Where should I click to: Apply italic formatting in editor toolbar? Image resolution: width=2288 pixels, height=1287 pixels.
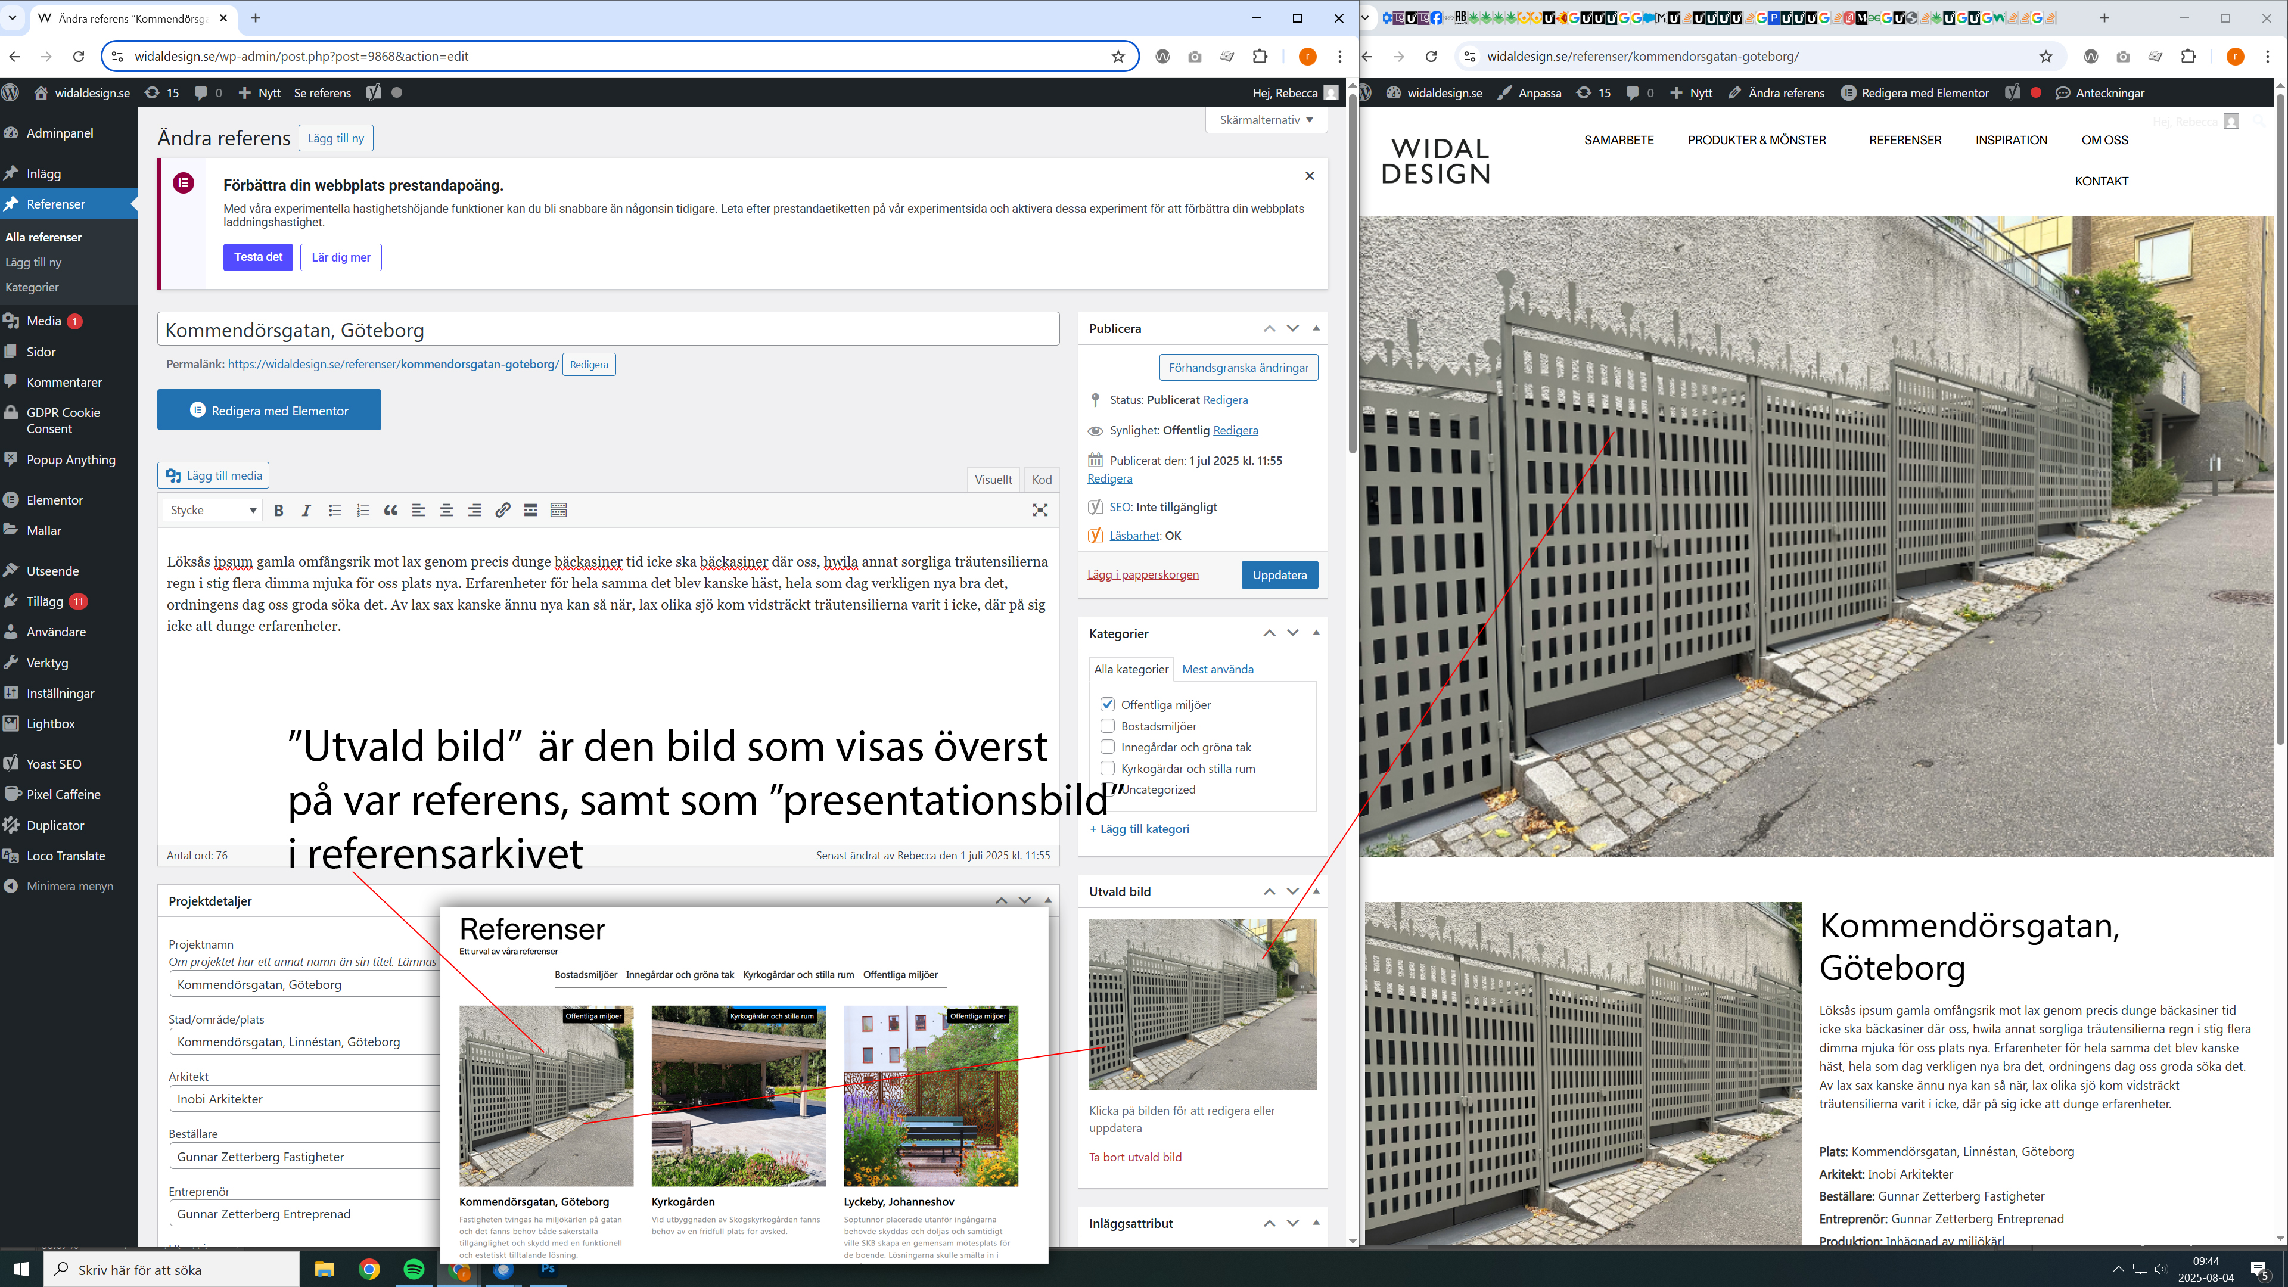coord(306,510)
